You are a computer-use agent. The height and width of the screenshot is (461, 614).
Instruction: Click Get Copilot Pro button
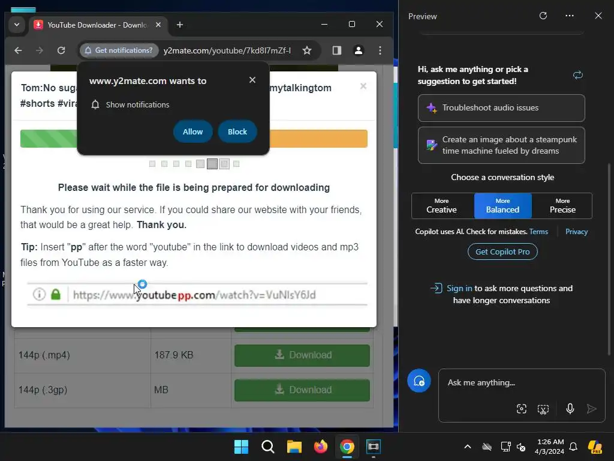click(502, 252)
